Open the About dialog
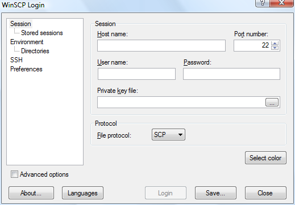Screen dimensions: 295x205 [x=31, y=193]
